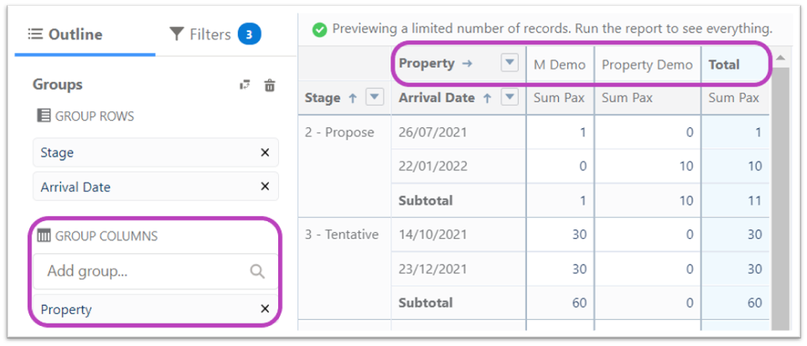807x346 pixels.
Task: Click the swap rows and columns icon
Action: [x=245, y=85]
